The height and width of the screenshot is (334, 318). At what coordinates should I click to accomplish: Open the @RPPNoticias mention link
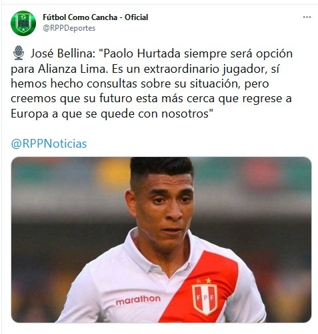click(x=49, y=144)
